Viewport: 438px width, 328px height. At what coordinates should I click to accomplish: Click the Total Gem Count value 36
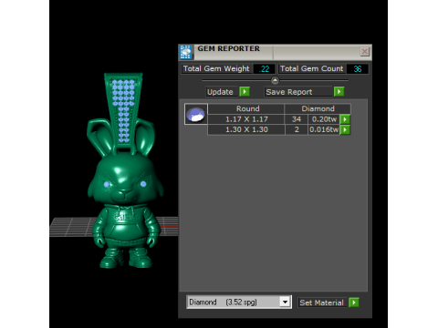coord(358,69)
